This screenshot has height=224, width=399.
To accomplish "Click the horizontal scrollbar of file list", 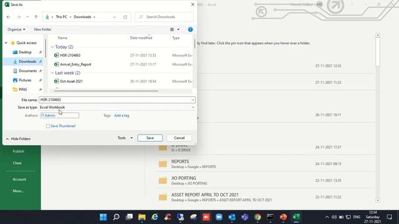I will click(106, 91).
